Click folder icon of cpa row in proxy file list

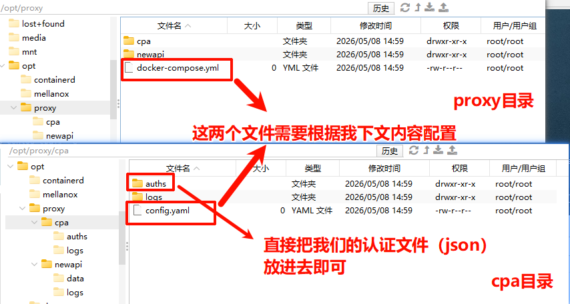129,41
